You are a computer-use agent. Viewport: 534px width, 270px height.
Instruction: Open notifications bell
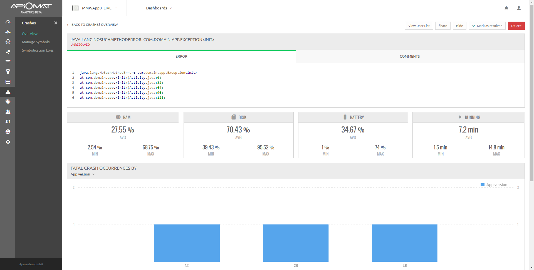click(506, 8)
